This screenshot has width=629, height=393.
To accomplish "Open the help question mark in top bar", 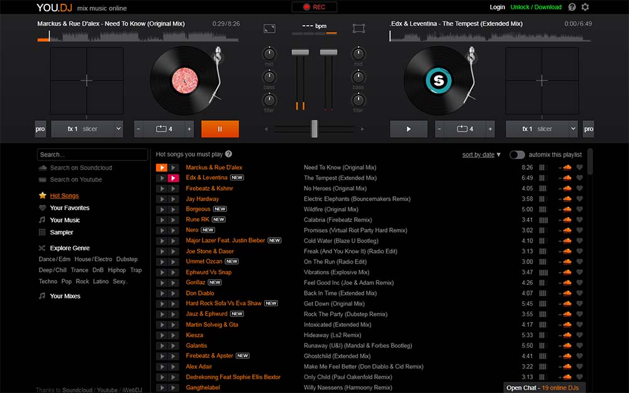I will (x=572, y=7).
